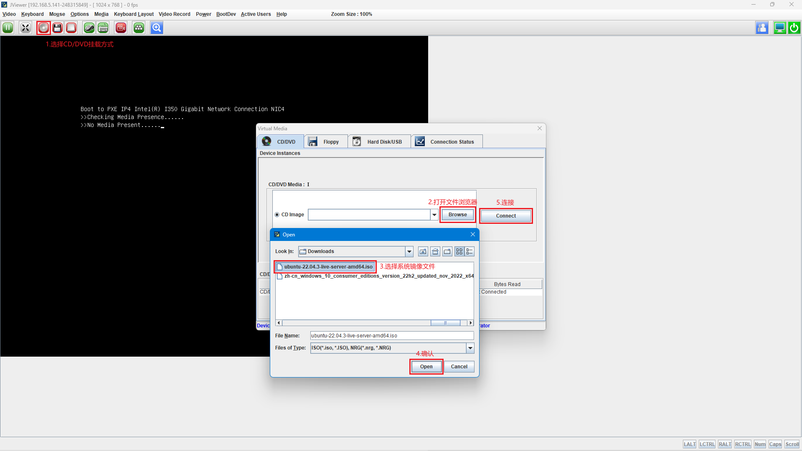Open the soft keyboard from the toolbar
This screenshot has height=451, width=802.
tap(103, 28)
